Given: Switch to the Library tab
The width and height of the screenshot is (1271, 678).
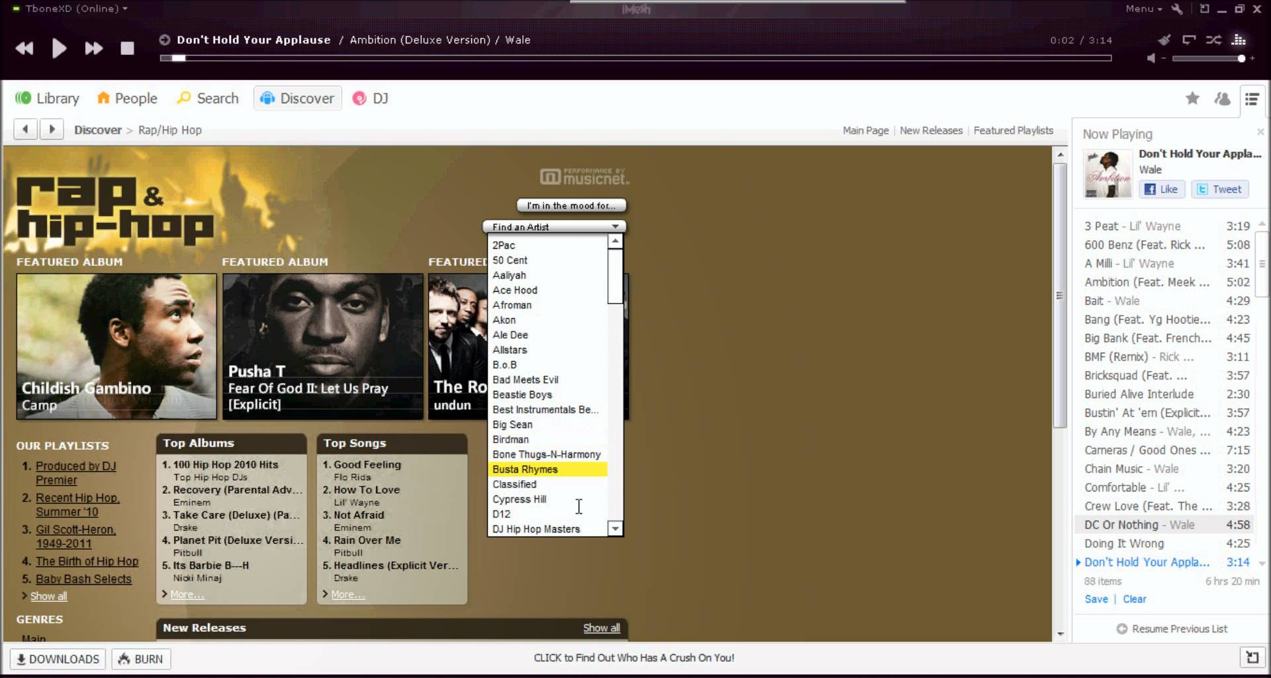Looking at the screenshot, I should (x=48, y=99).
